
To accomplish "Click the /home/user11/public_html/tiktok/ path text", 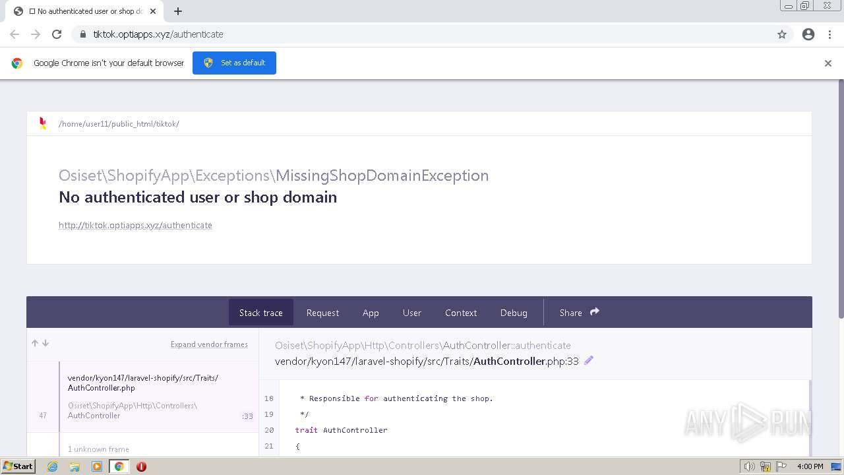I will point(119,124).
